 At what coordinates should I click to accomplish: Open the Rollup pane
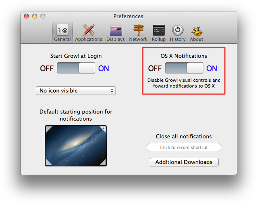tap(159, 33)
